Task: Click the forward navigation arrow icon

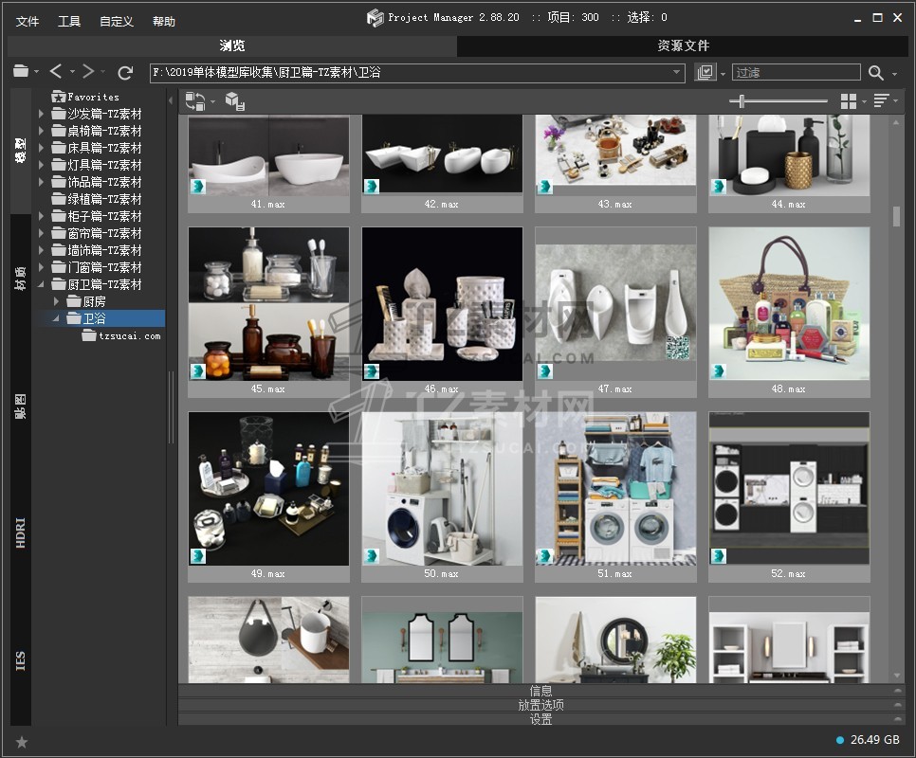Action: pyautogui.click(x=87, y=72)
